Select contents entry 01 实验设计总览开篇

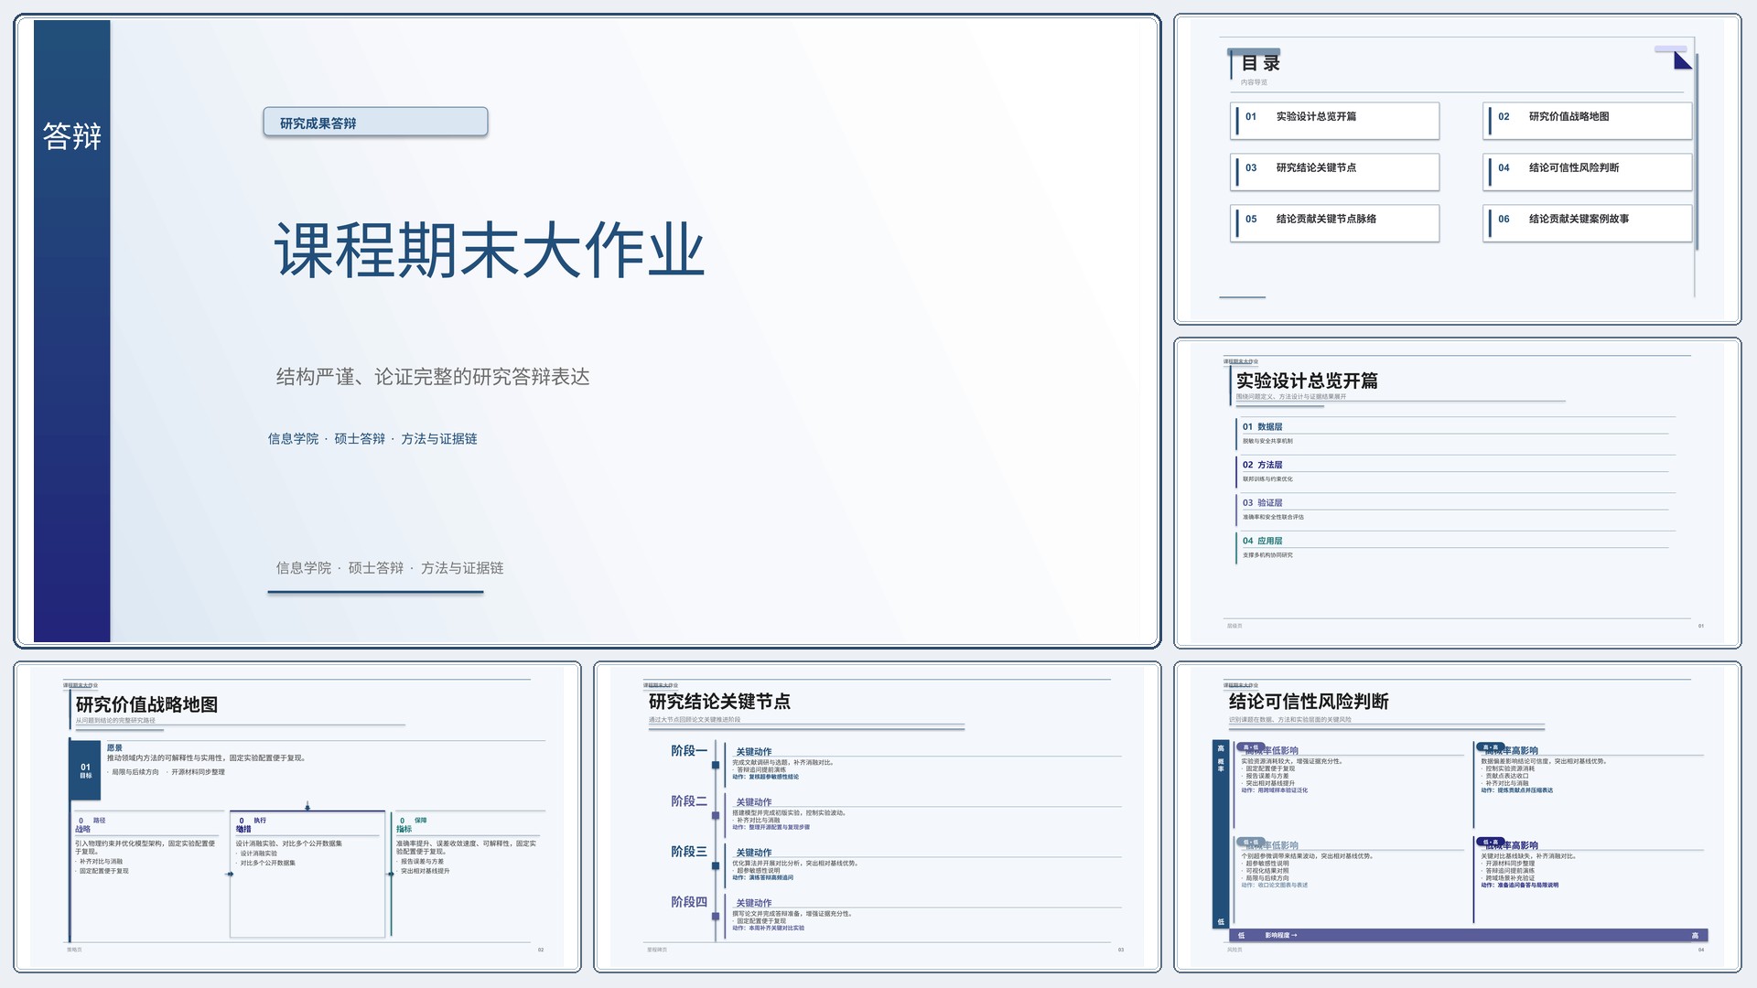tap(1335, 121)
